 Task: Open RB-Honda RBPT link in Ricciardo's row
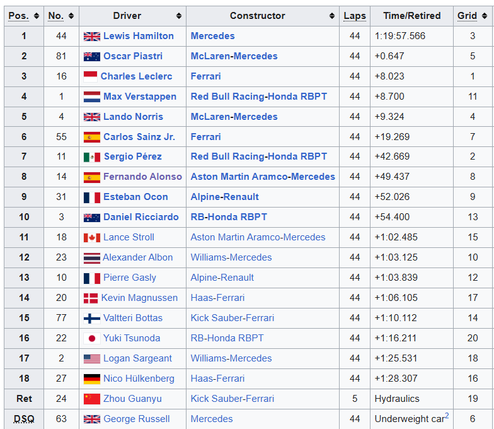(x=229, y=217)
